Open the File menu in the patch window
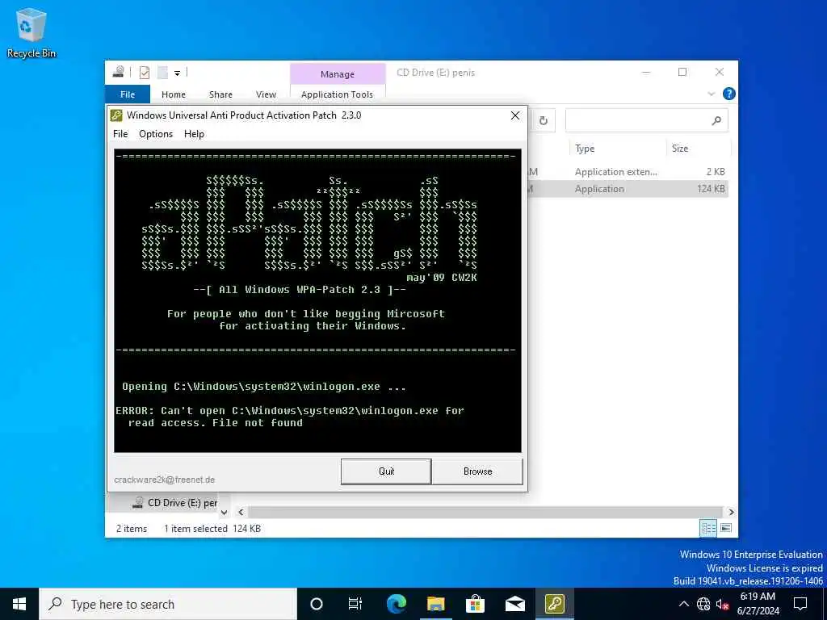Screen dimensions: 827x620 click(120, 134)
